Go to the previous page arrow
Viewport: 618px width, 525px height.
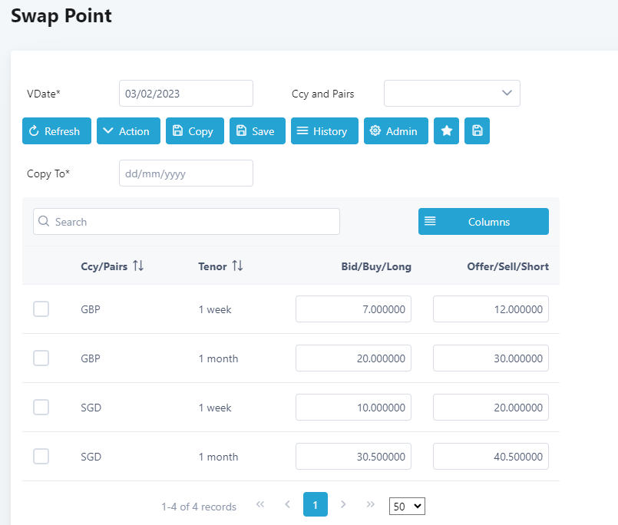pos(287,504)
